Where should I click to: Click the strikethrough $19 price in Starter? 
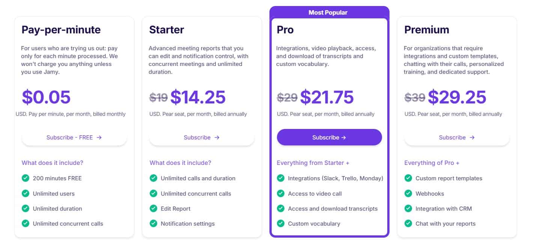(159, 97)
